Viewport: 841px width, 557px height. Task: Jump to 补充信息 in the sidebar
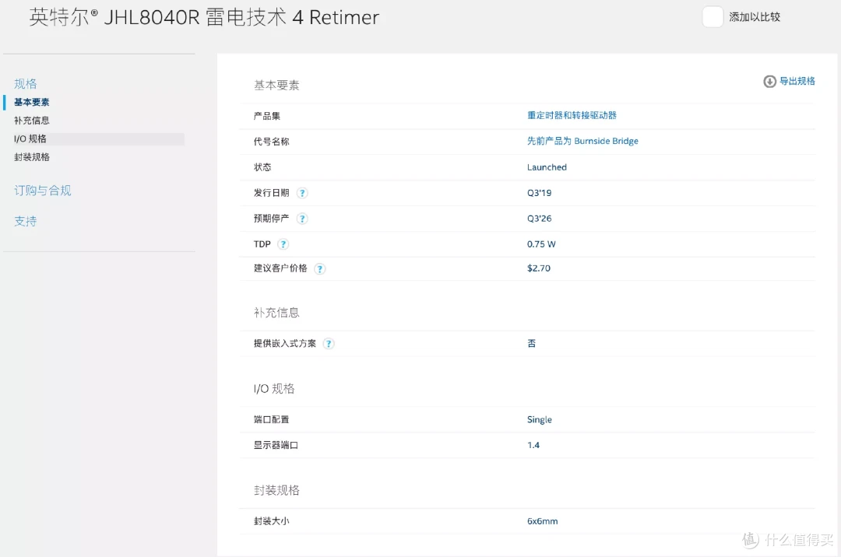click(32, 121)
